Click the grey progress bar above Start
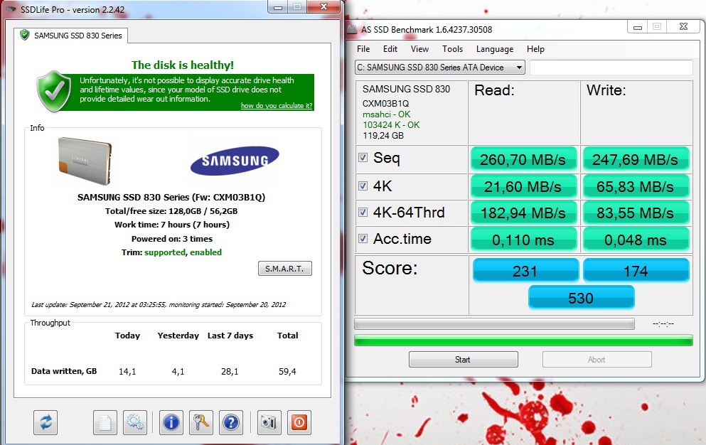The height and width of the screenshot is (445, 706). click(x=494, y=324)
